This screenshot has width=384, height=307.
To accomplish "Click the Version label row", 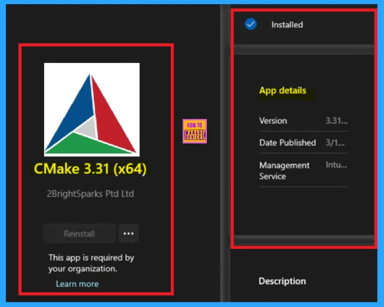I will 303,121.
